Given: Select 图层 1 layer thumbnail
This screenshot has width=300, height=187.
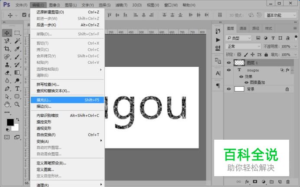Looking at the screenshot, I should [239, 63].
